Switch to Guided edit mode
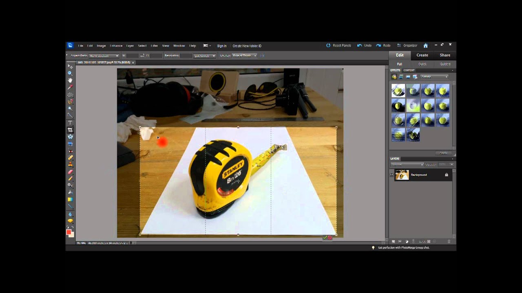Screen dimensions: 522x293 445,64
